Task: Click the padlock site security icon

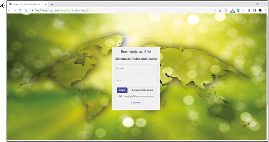Action: 32,10
